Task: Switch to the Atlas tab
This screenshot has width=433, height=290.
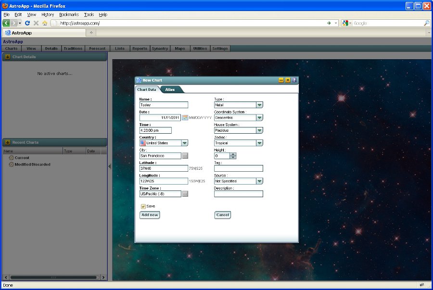Action: (170, 89)
